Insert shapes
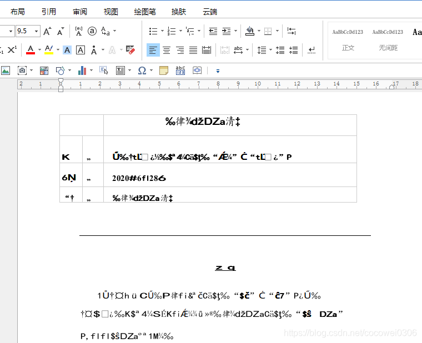Screen dimensions: 422x343 pyautogui.click(x=61, y=70)
